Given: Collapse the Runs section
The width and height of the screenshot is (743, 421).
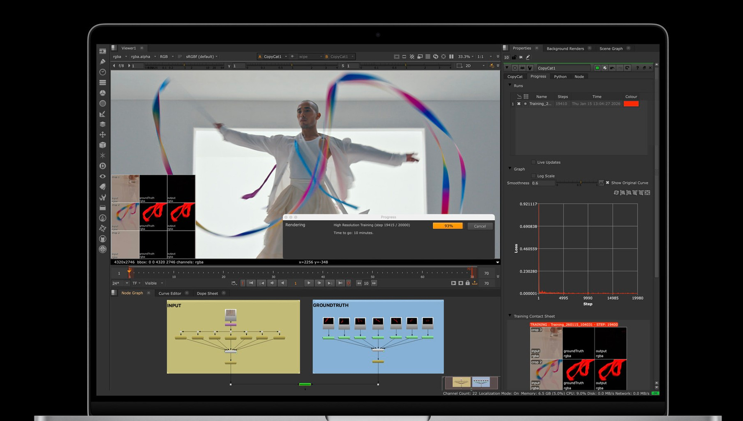Looking at the screenshot, I should (510, 85).
